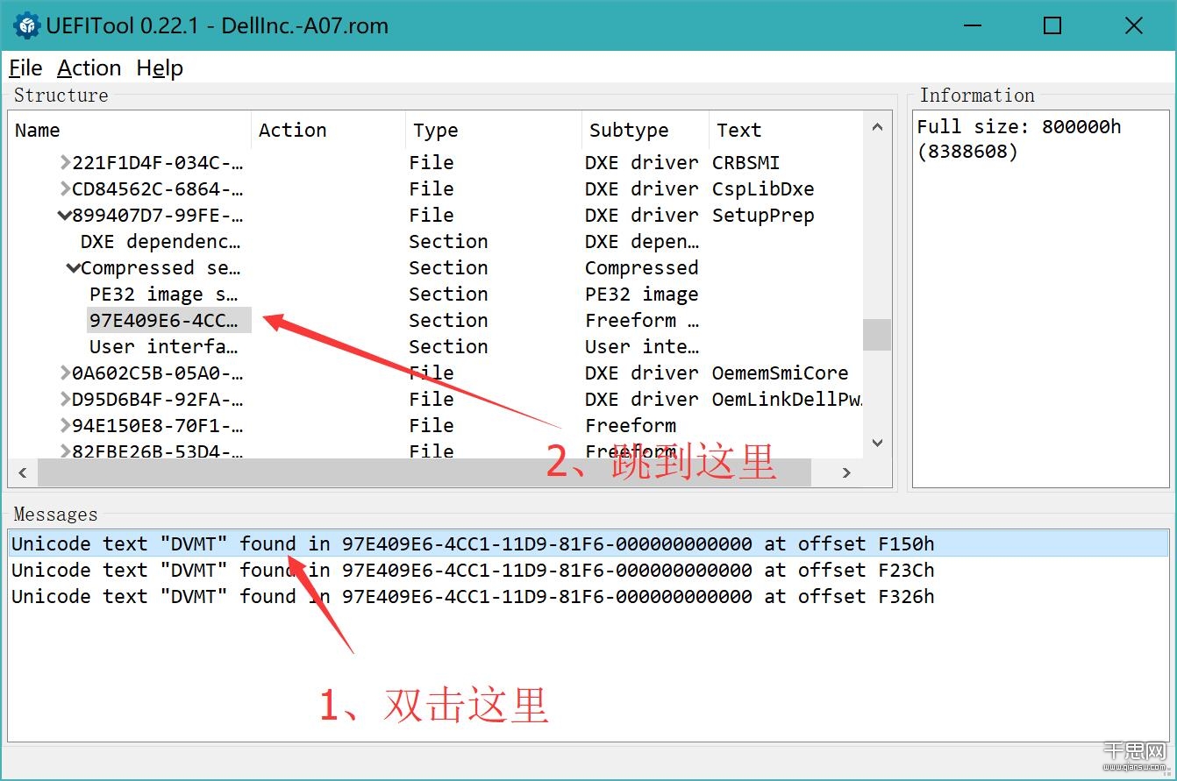The height and width of the screenshot is (781, 1177).
Task: Click the OemLinkDellPw text cell
Action: (x=787, y=399)
